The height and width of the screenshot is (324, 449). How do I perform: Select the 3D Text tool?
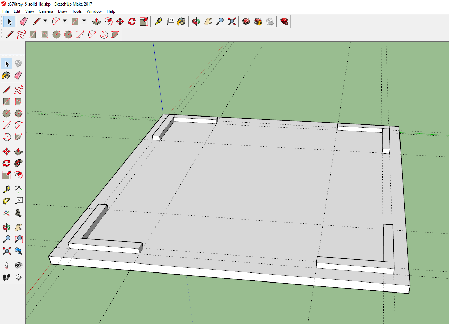pyautogui.click(x=18, y=213)
